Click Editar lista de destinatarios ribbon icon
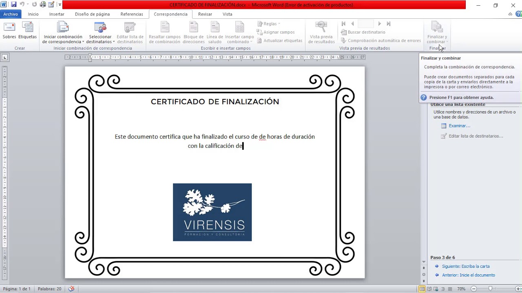The width and height of the screenshot is (522, 293). click(130, 33)
